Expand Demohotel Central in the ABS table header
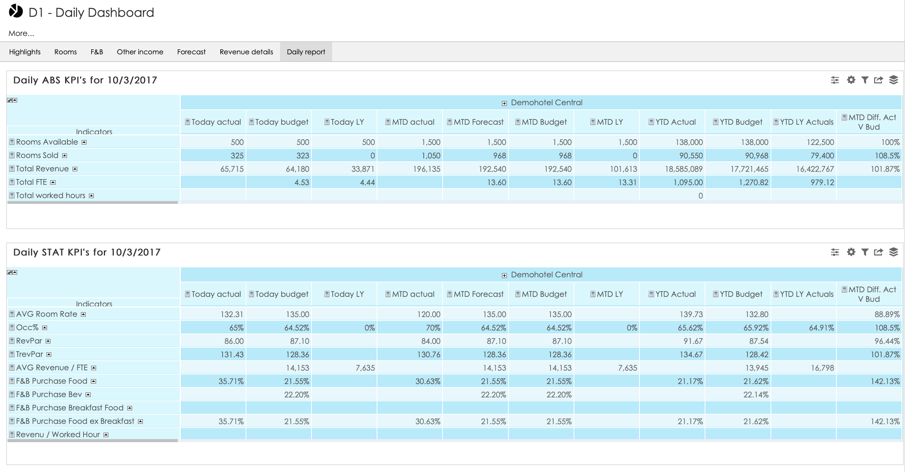This screenshot has width=905, height=472. (504, 103)
